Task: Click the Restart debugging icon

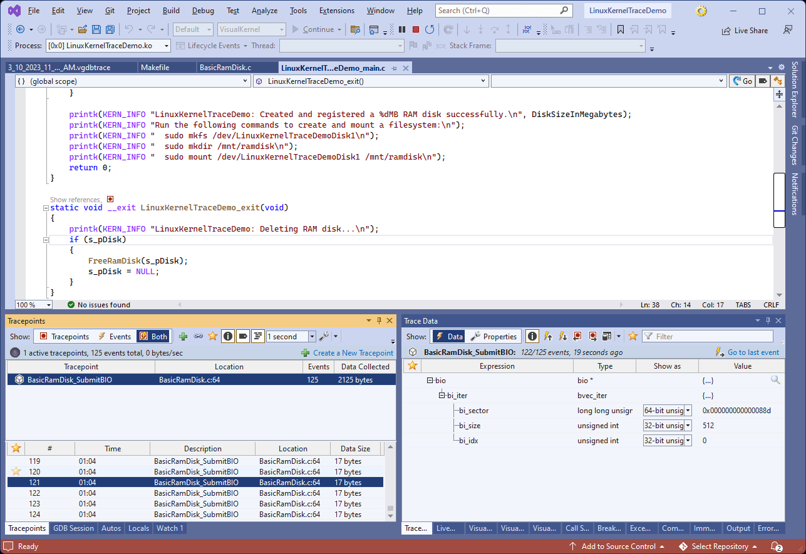Action: [430, 29]
